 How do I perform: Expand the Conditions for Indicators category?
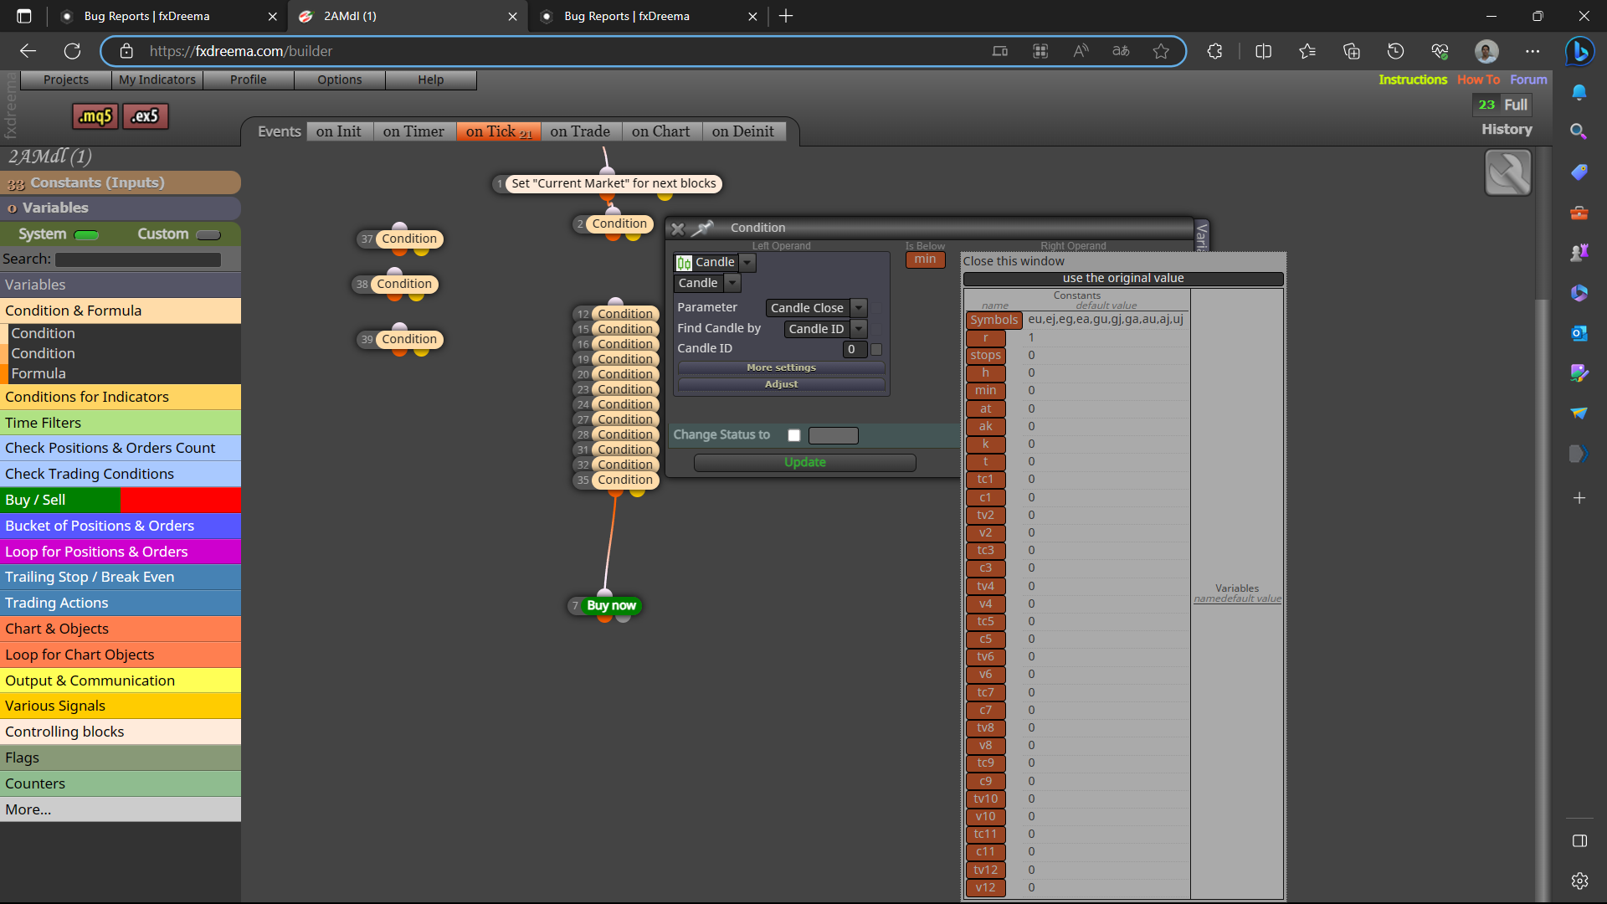(121, 397)
